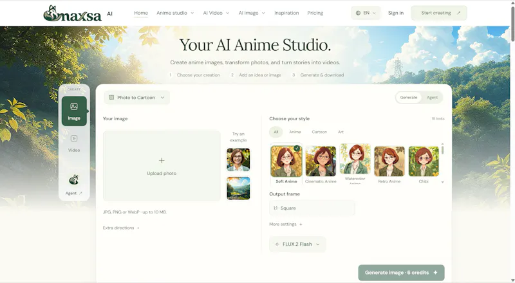
Task: Select the Image creation mode icon
Action: 74,106
